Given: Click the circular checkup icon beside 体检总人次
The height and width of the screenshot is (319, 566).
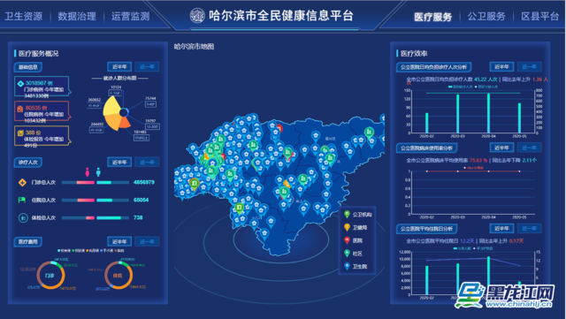Looking at the screenshot, I should click(23, 217).
